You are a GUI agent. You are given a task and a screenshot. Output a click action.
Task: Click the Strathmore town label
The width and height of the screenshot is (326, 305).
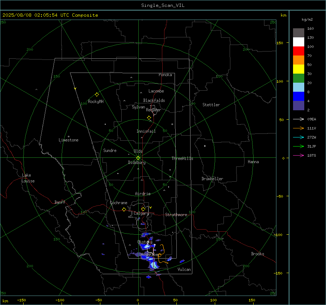(176, 215)
